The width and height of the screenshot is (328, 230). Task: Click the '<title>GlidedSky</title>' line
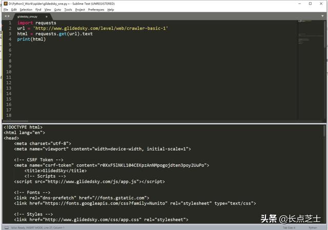(56, 171)
